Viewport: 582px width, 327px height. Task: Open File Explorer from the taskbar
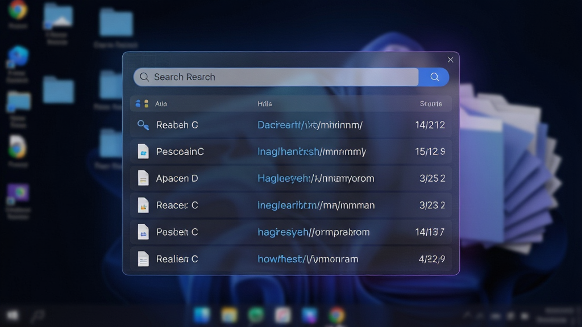click(229, 316)
